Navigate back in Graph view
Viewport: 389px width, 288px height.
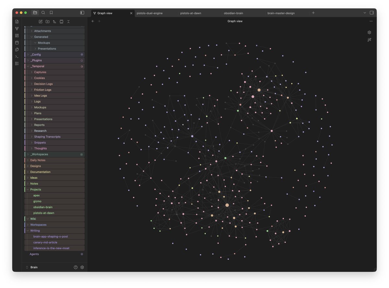(93, 21)
